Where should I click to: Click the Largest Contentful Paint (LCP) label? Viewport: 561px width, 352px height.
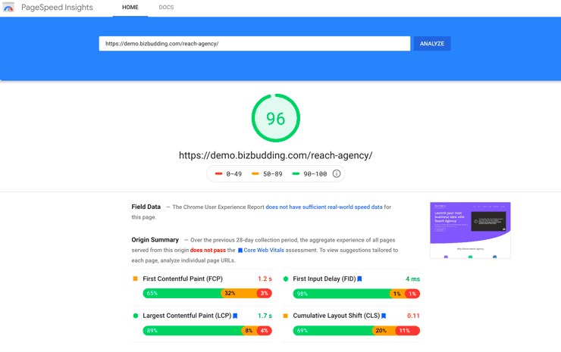pyautogui.click(x=186, y=316)
